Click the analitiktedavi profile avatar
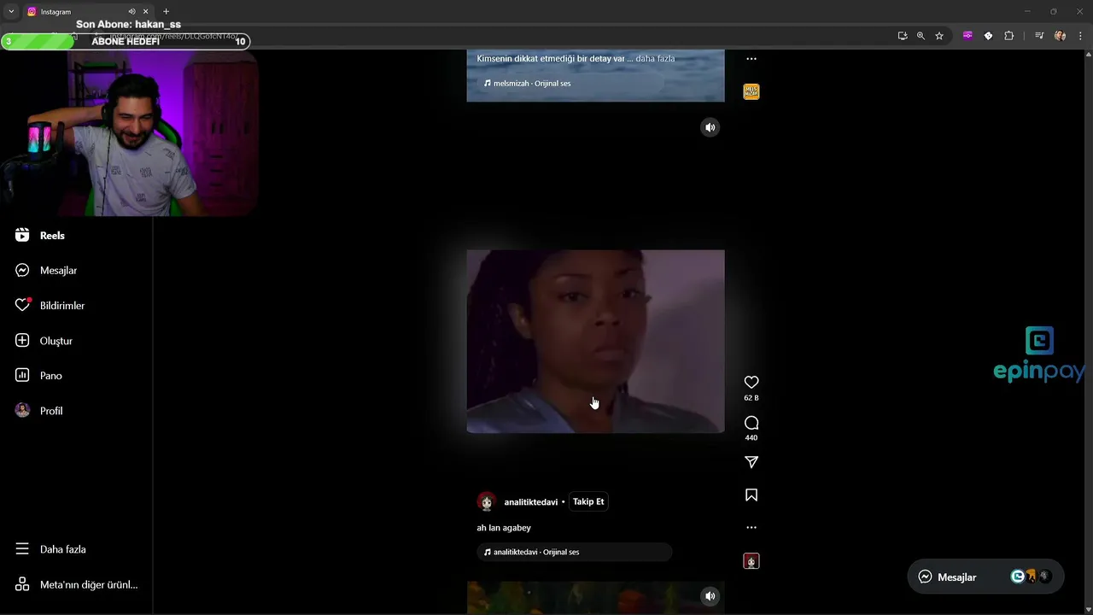The width and height of the screenshot is (1093, 615). coord(487,501)
